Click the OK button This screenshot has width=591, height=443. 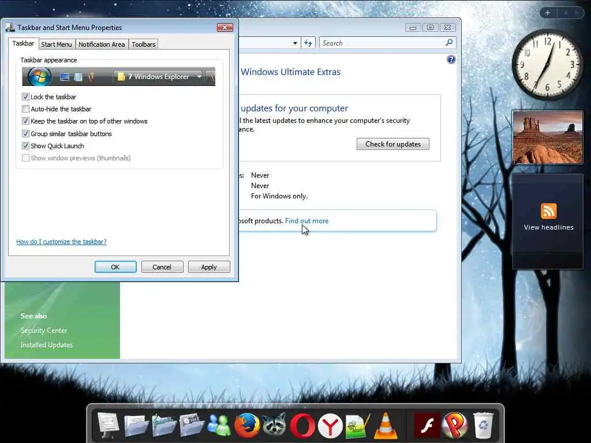coord(115,267)
